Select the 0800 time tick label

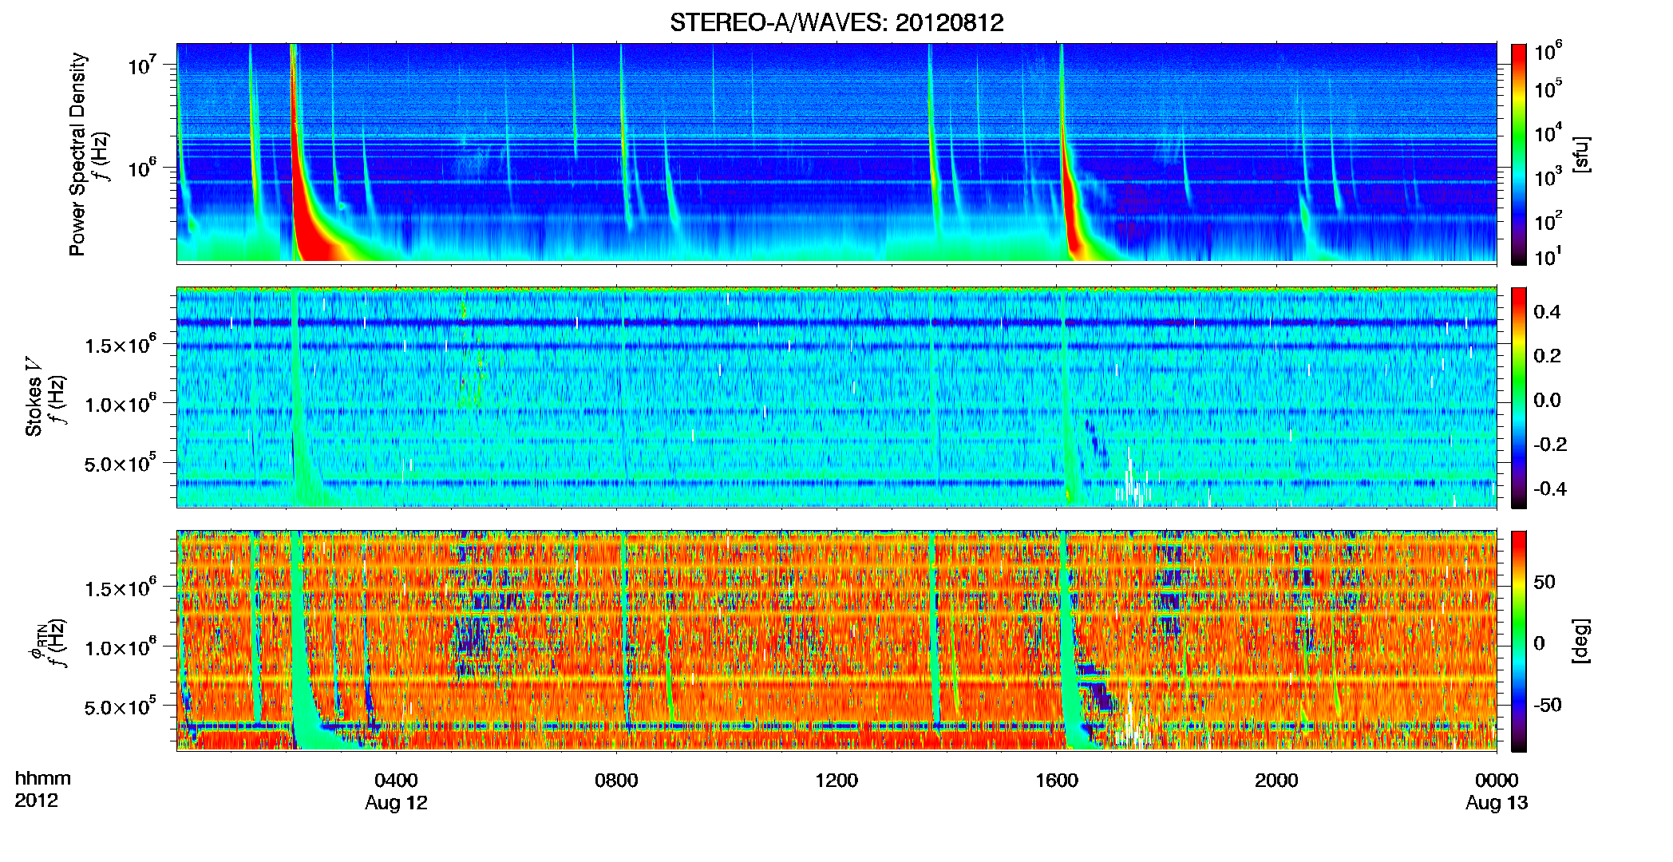coord(616,781)
